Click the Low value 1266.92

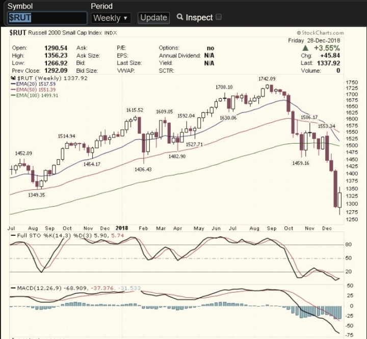tap(56, 63)
